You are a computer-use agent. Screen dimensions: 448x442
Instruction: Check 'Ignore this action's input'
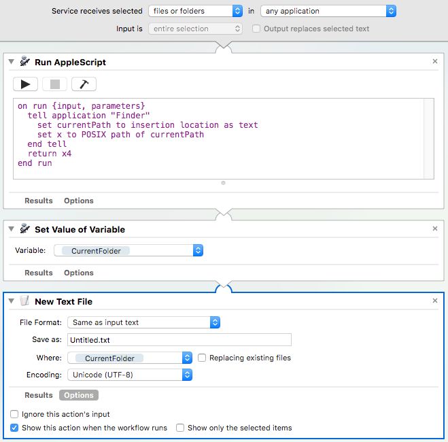[x=14, y=414]
